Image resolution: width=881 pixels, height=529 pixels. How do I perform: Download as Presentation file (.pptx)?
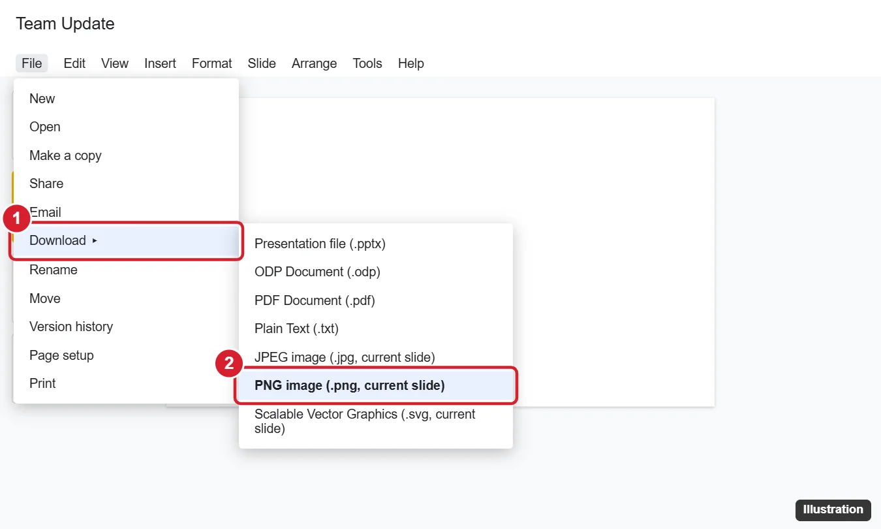(x=376, y=244)
